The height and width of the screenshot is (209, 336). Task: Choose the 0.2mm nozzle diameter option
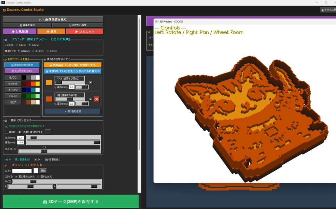[x=16, y=45]
